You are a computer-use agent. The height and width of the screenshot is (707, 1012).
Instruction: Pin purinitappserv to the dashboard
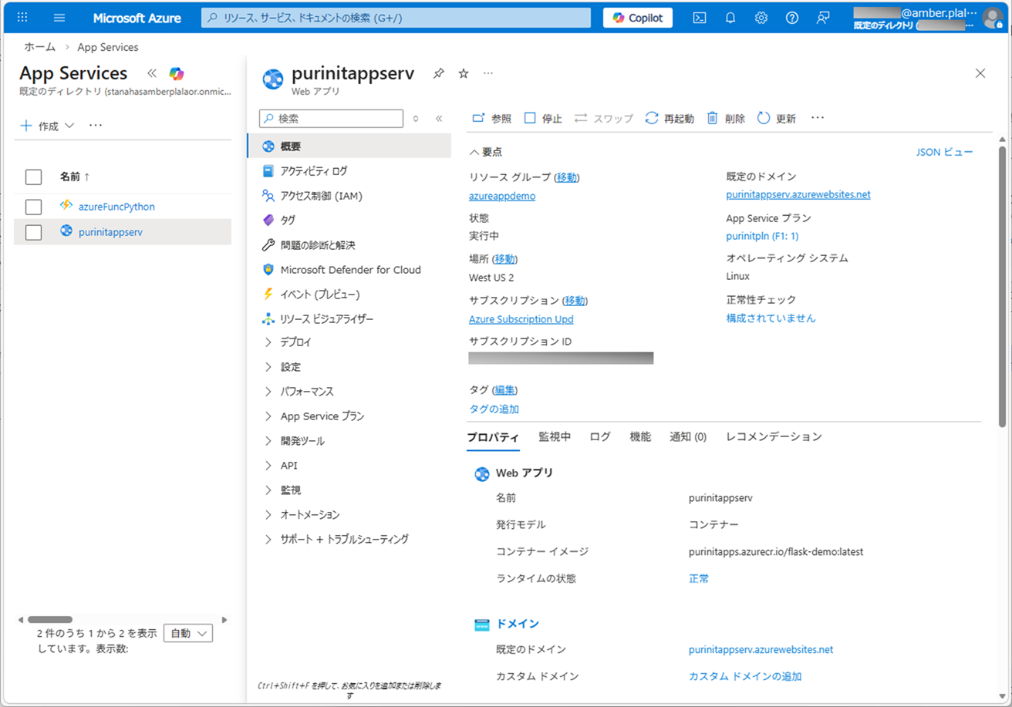(438, 73)
